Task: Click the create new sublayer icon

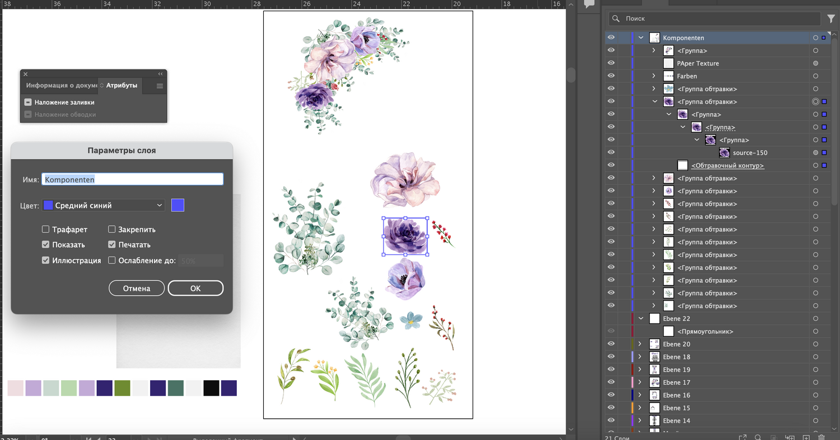Action: coord(790,437)
